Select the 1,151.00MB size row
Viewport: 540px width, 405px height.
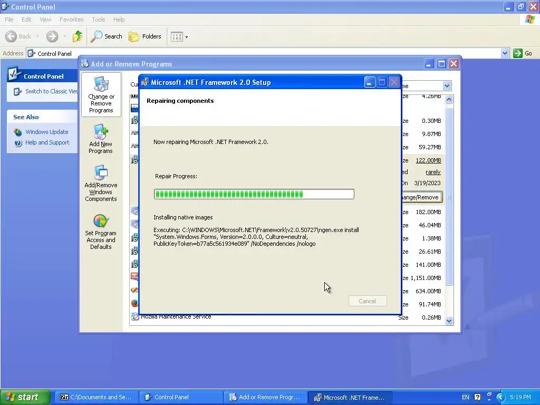click(x=426, y=278)
